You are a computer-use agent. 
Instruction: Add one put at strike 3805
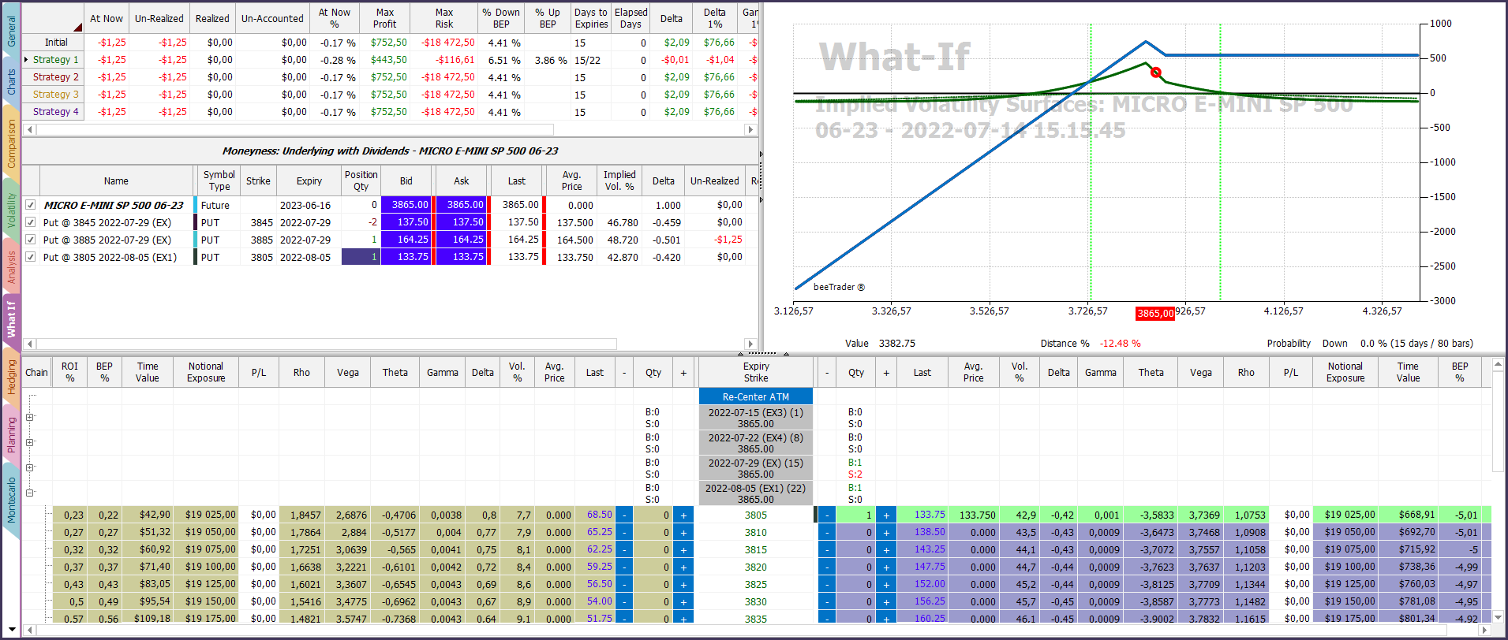click(886, 515)
